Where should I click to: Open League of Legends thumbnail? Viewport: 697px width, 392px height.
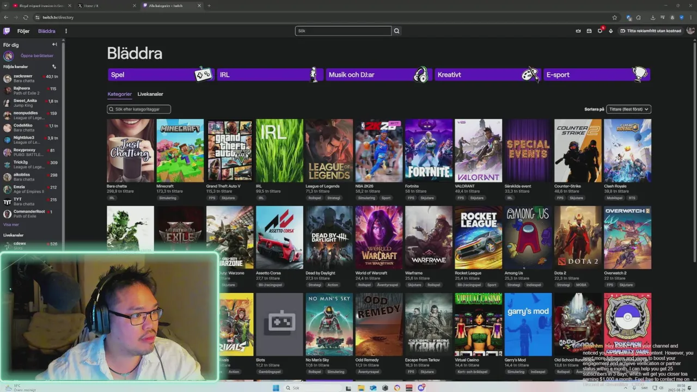coord(329,150)
